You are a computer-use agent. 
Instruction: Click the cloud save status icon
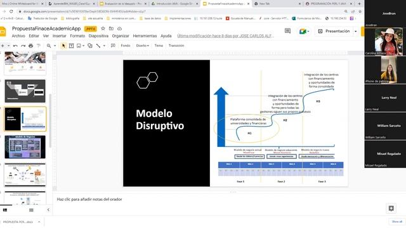pyautogui.click(x=119, y=28)
